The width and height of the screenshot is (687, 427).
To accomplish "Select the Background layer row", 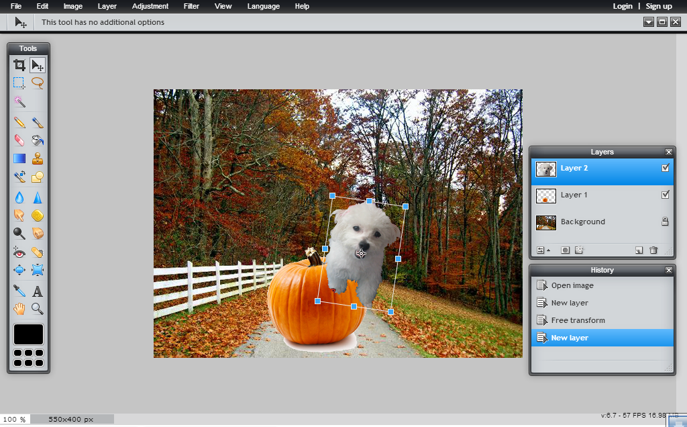I will [x=602, y=222].
